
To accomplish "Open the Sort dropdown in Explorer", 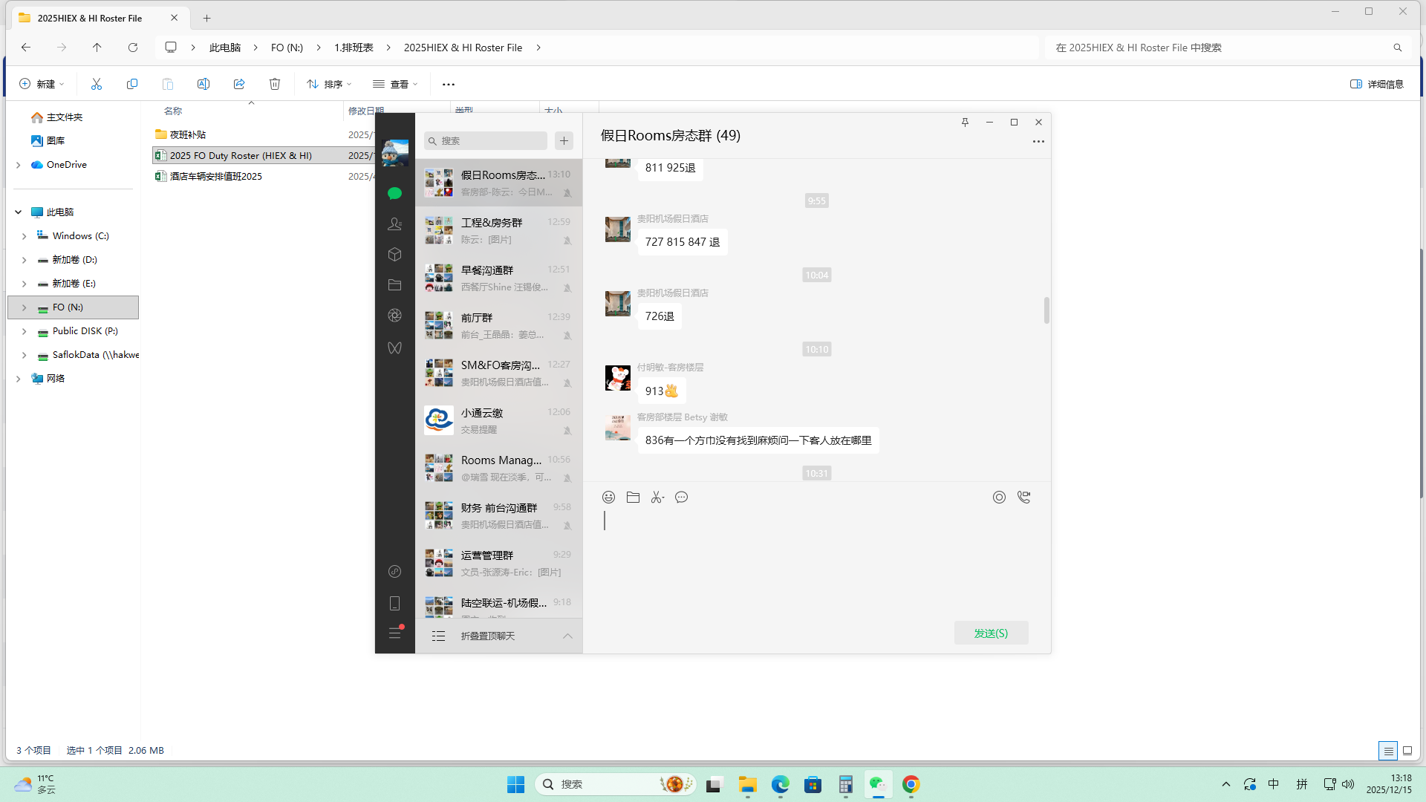I will pyautogui.click(x=329, y=84).
